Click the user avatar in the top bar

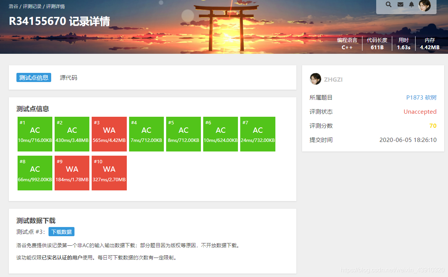click(x=425, y=5)
